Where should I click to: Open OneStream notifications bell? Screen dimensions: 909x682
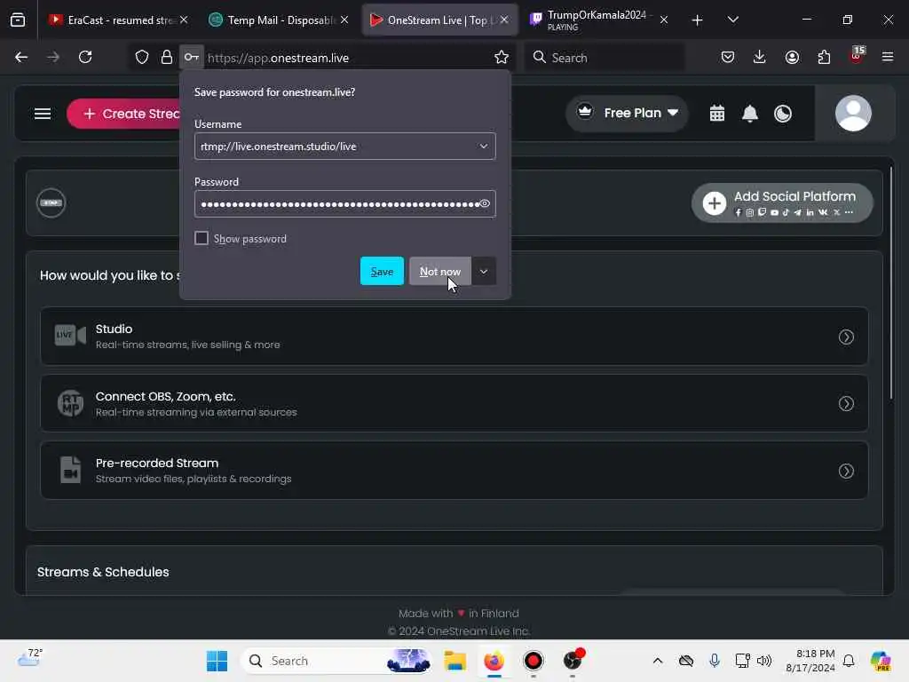pyautogui.click(x=750, y=113)
